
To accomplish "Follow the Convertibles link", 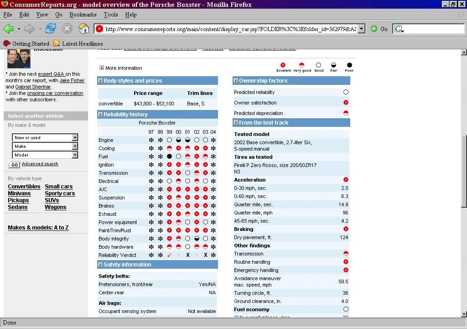I will [24, 187].
